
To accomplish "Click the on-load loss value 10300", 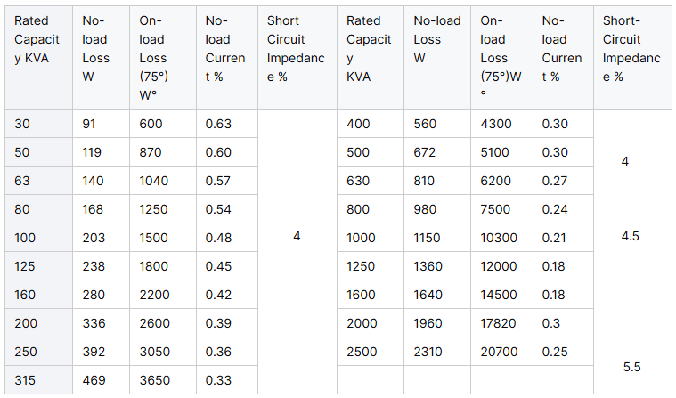I will [x=499, y=238].
